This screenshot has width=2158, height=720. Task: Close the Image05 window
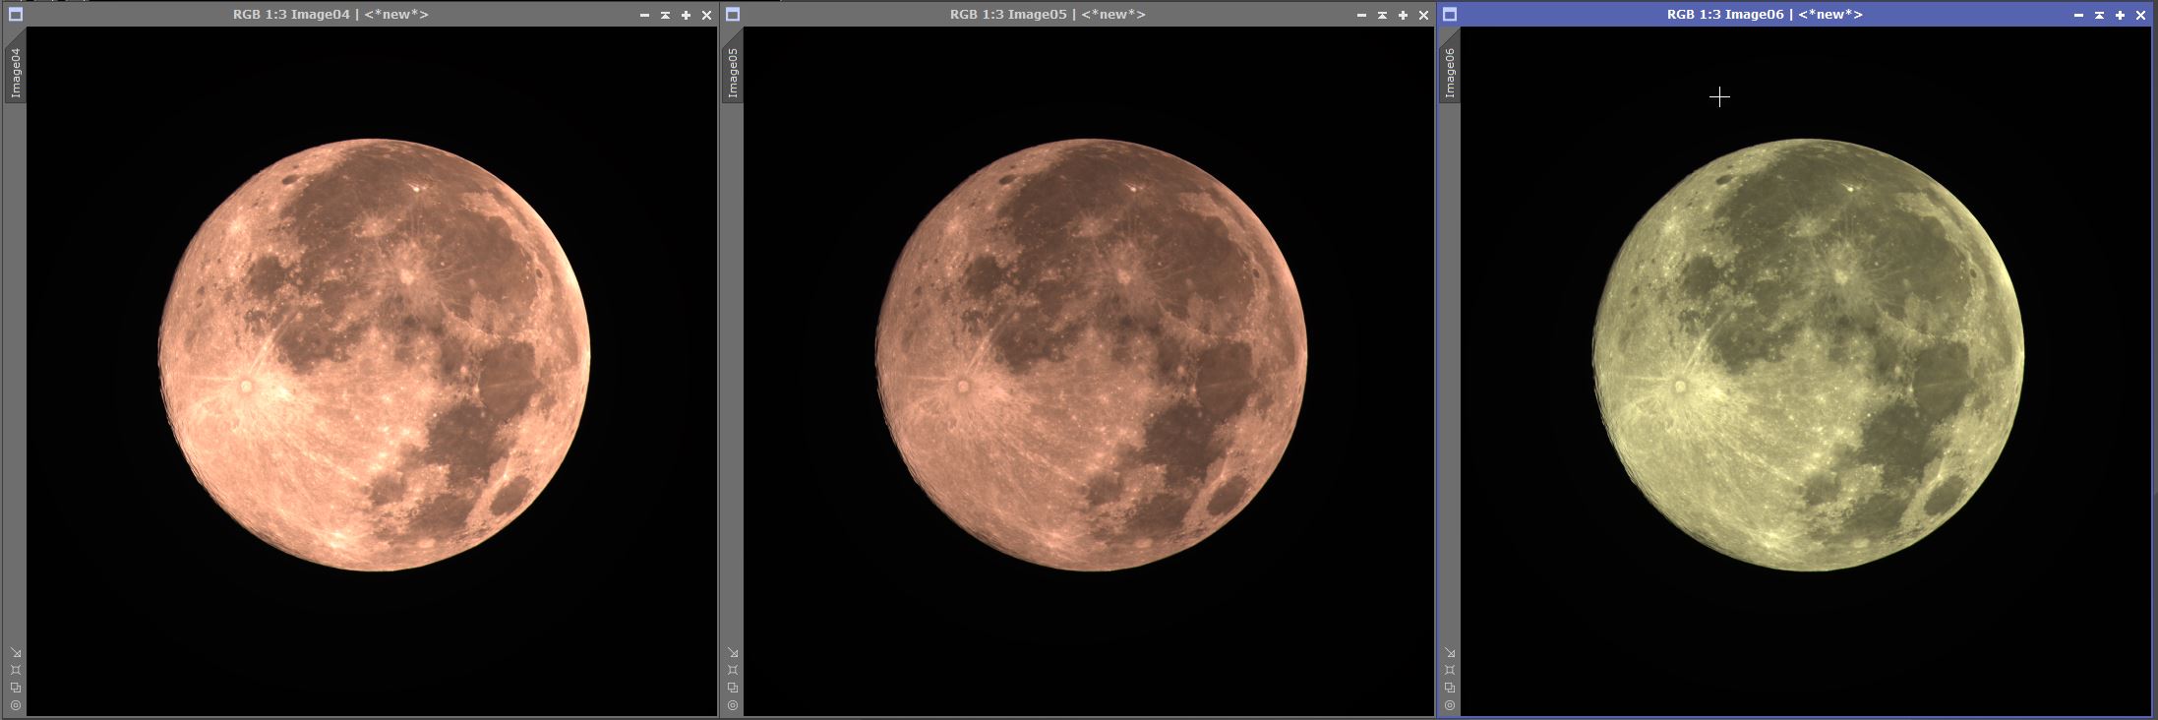[x=1423, y=15]
